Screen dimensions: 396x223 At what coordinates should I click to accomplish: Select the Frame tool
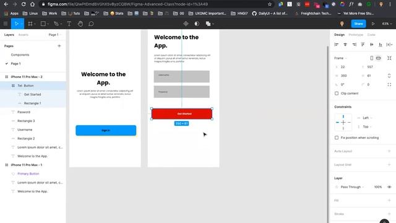pos(30,24)
